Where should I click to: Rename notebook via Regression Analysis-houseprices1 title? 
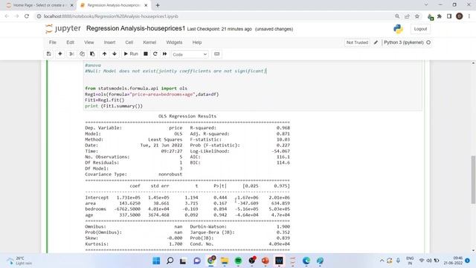pyautogui.click(x=135, y=28)
